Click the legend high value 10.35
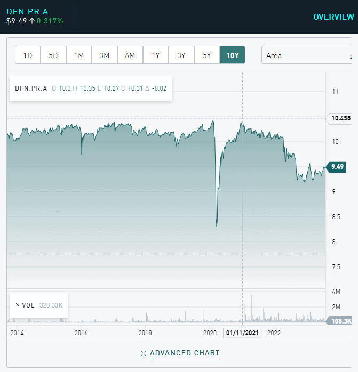This screenshot has height=372, width=358. (x=87, y=88)
